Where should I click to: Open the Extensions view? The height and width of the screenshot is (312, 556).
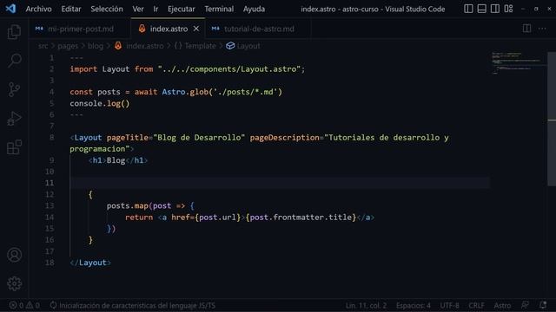14,147
